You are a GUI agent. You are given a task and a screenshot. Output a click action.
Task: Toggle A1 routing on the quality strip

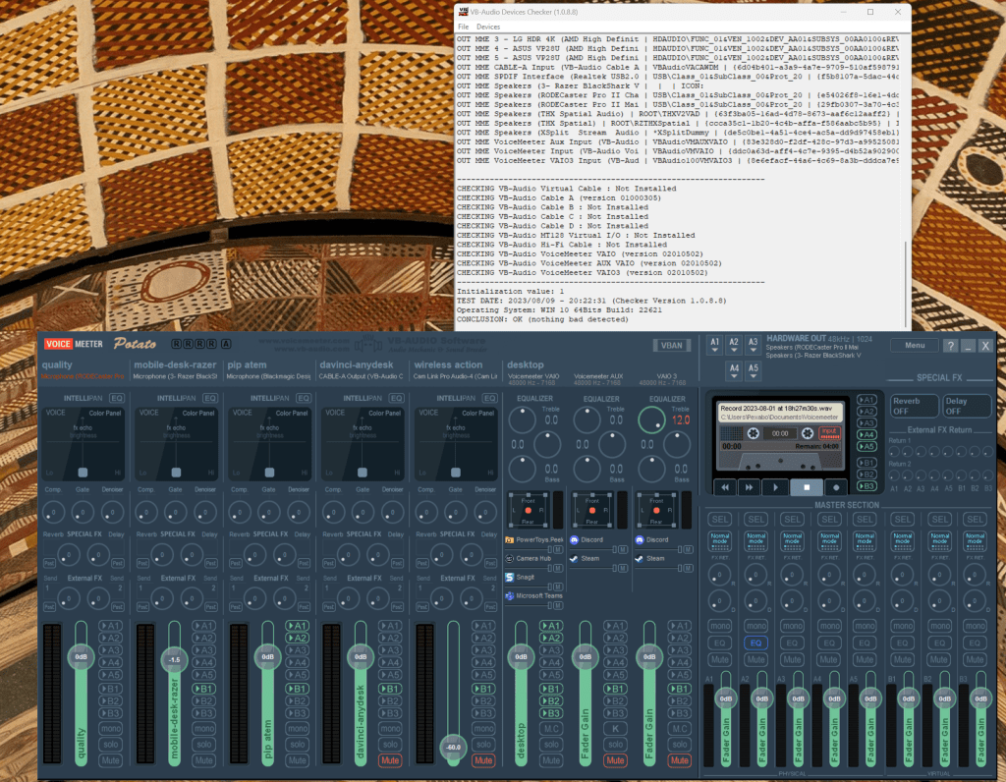[x=110, y=626]
